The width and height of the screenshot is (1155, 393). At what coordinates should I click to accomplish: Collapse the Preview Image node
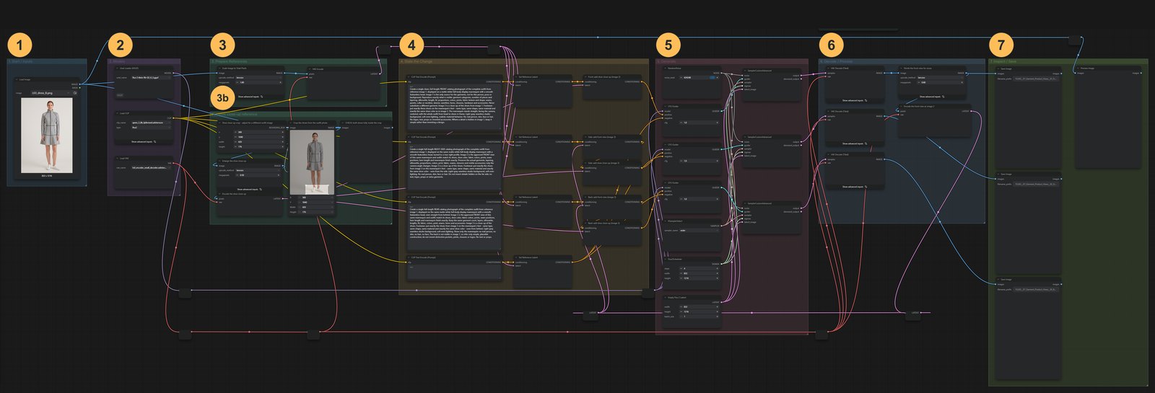tap(1078, 69)
